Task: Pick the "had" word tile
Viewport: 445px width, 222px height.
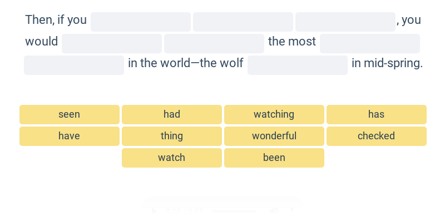Action: click(x=172, y=114)
